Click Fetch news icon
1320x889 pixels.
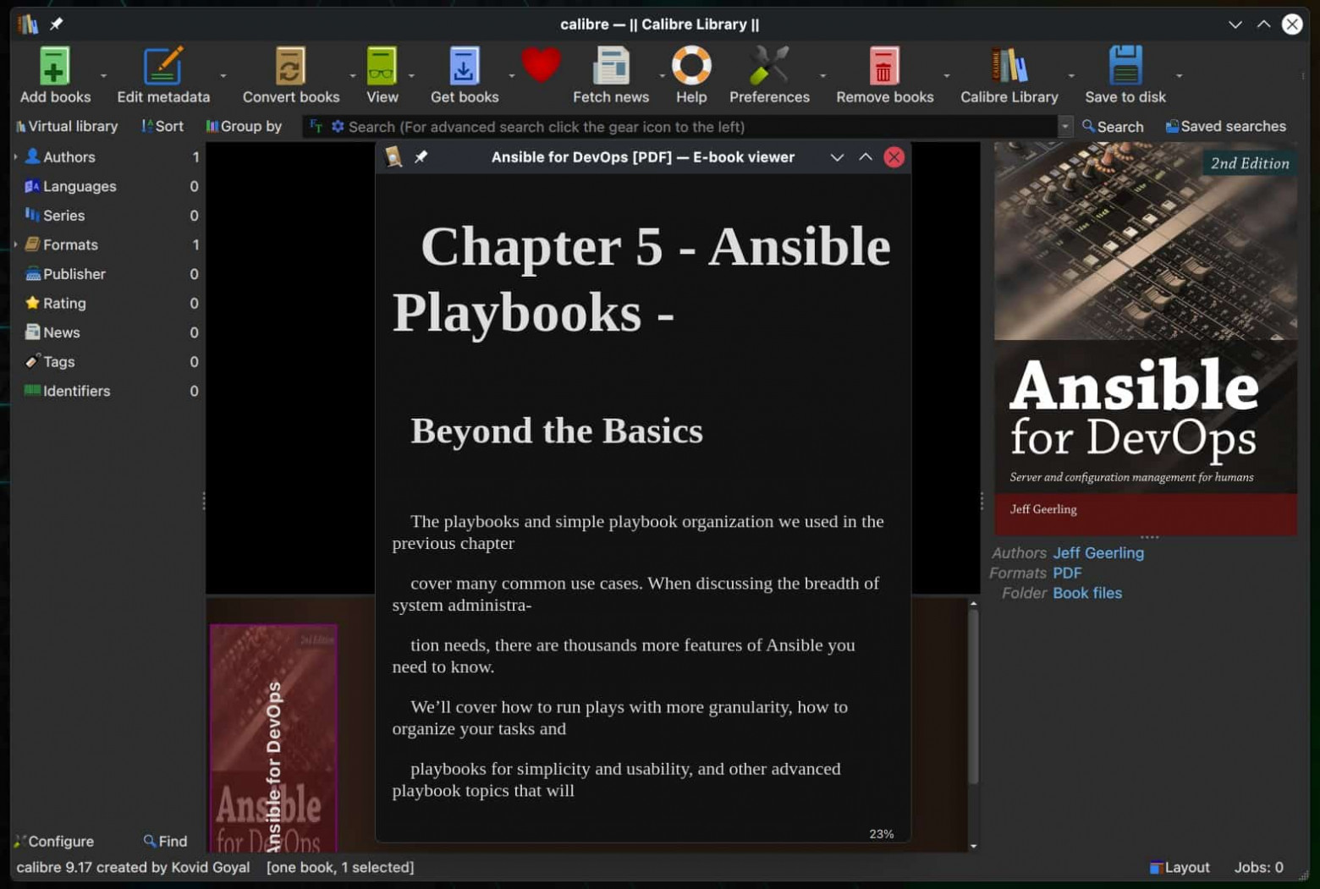[610, 65]
